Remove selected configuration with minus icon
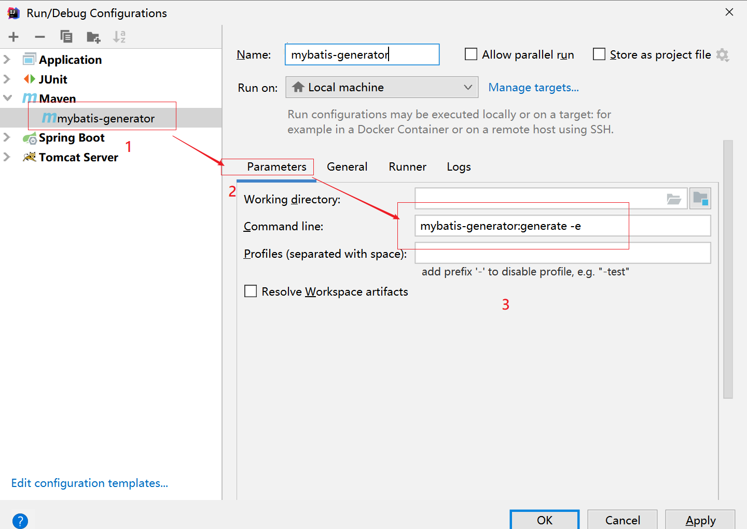The image size is (747, 529). [40, 37]
